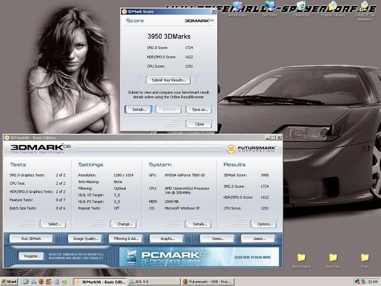This screenshot has height=286, width=381.
Task: Switch to the Futuremark ORB taskbar button
Action: pyautogui.click(x=208, y=282)
